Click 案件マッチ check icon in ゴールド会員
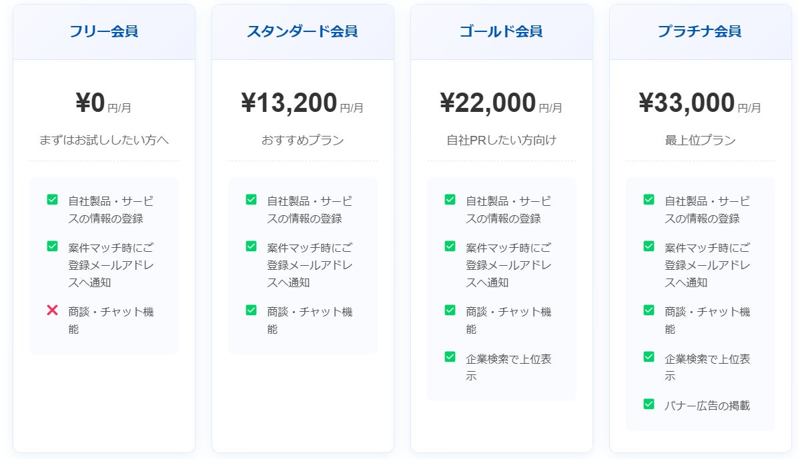The width and height of the screenshot is (798, 459). click(450, 246)
